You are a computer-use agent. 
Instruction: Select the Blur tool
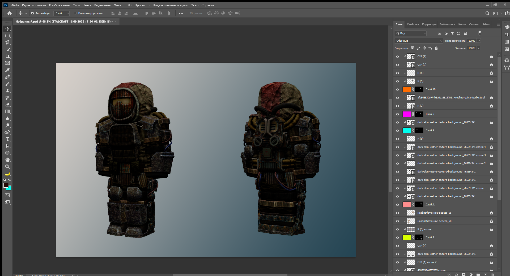tap(7, 118)
